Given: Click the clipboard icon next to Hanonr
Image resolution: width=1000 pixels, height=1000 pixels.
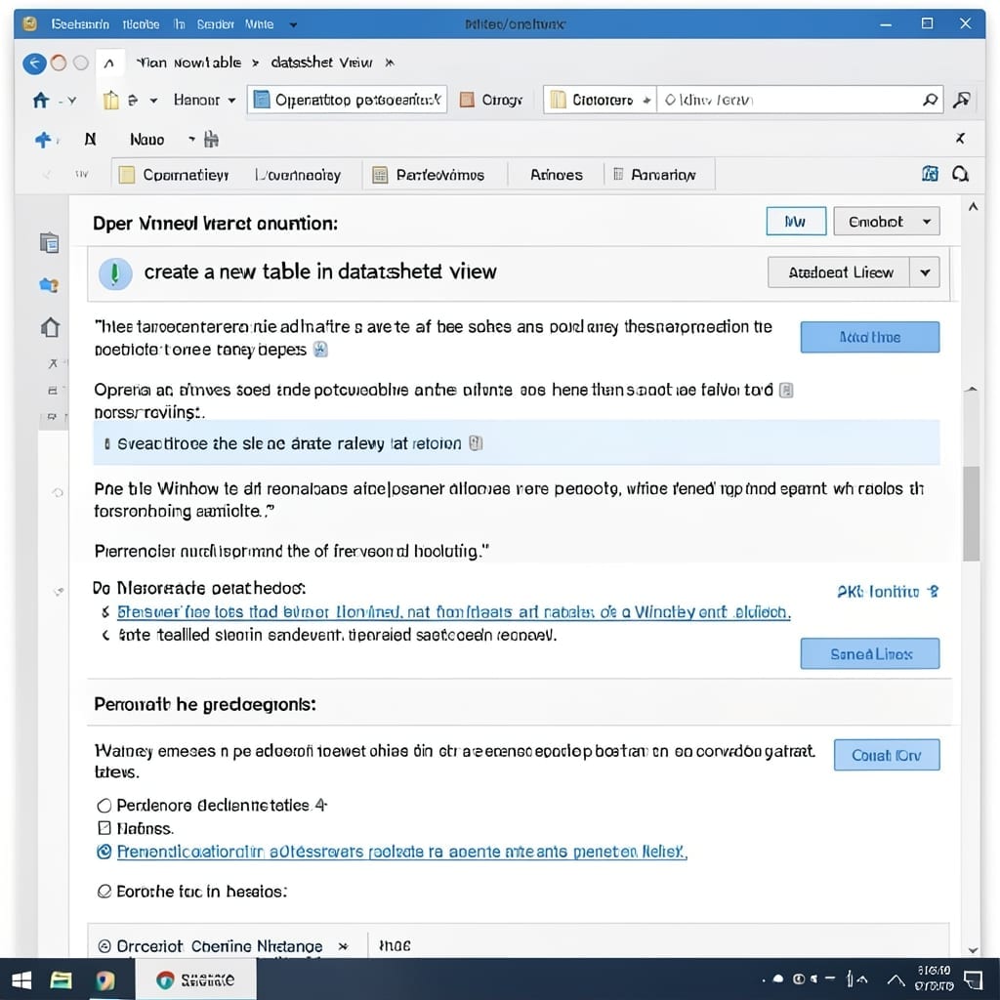Looking at the screenshot, I should 111,101.
